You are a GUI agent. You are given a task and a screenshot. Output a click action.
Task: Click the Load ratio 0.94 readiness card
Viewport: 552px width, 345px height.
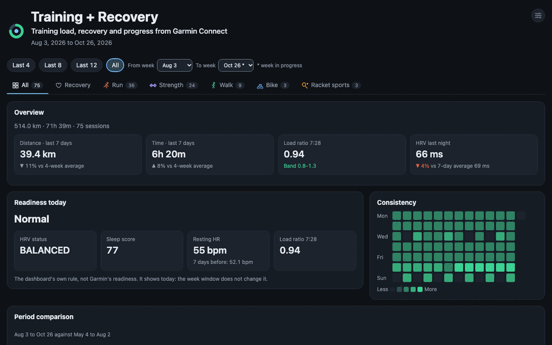coord(315,251)
